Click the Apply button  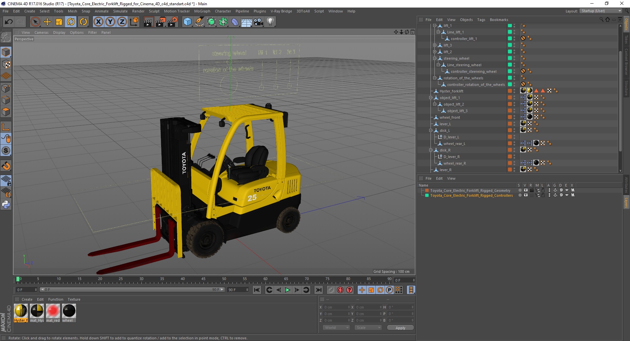click(400, 328)
